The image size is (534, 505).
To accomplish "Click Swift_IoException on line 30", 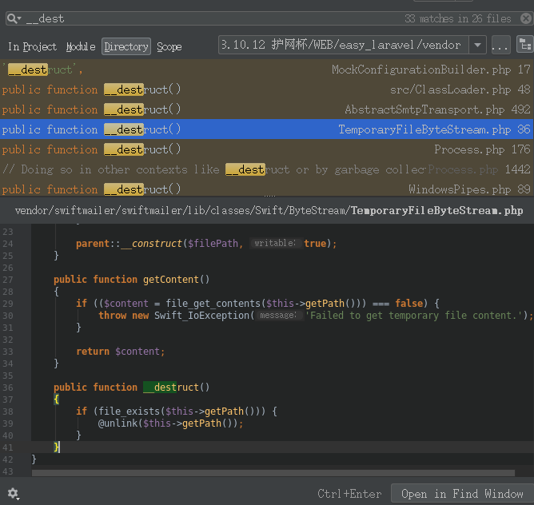I will coord(202,316).
